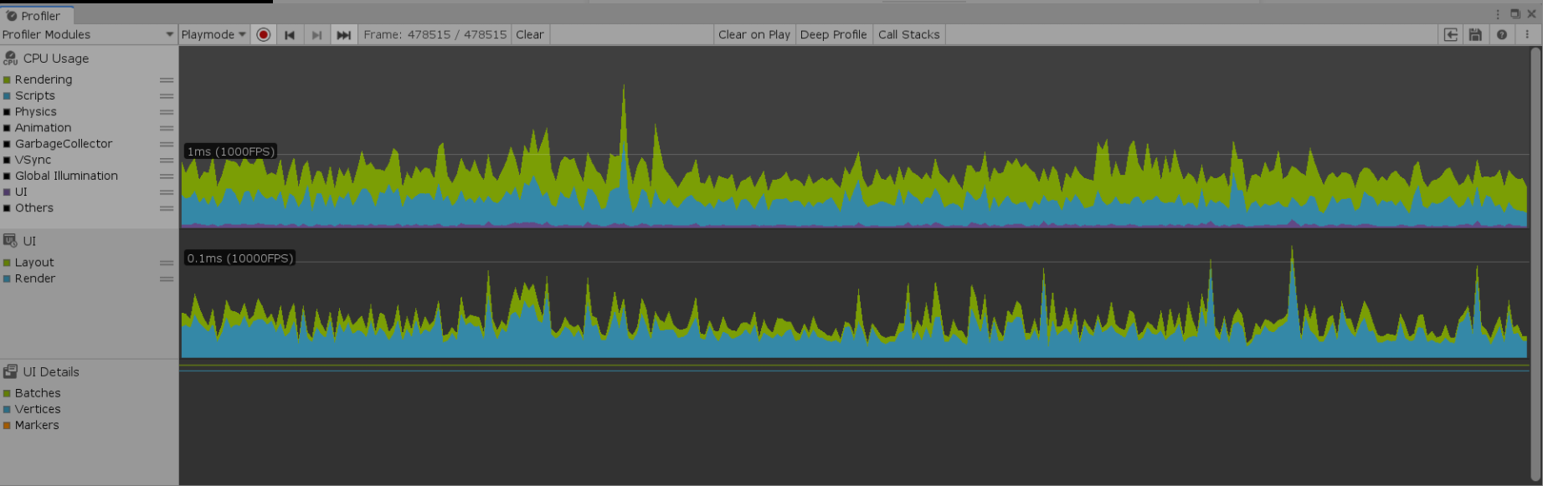1543x486 pixels.
Task: Click the Physics reorder handle
Action: [x=167, y=112]
